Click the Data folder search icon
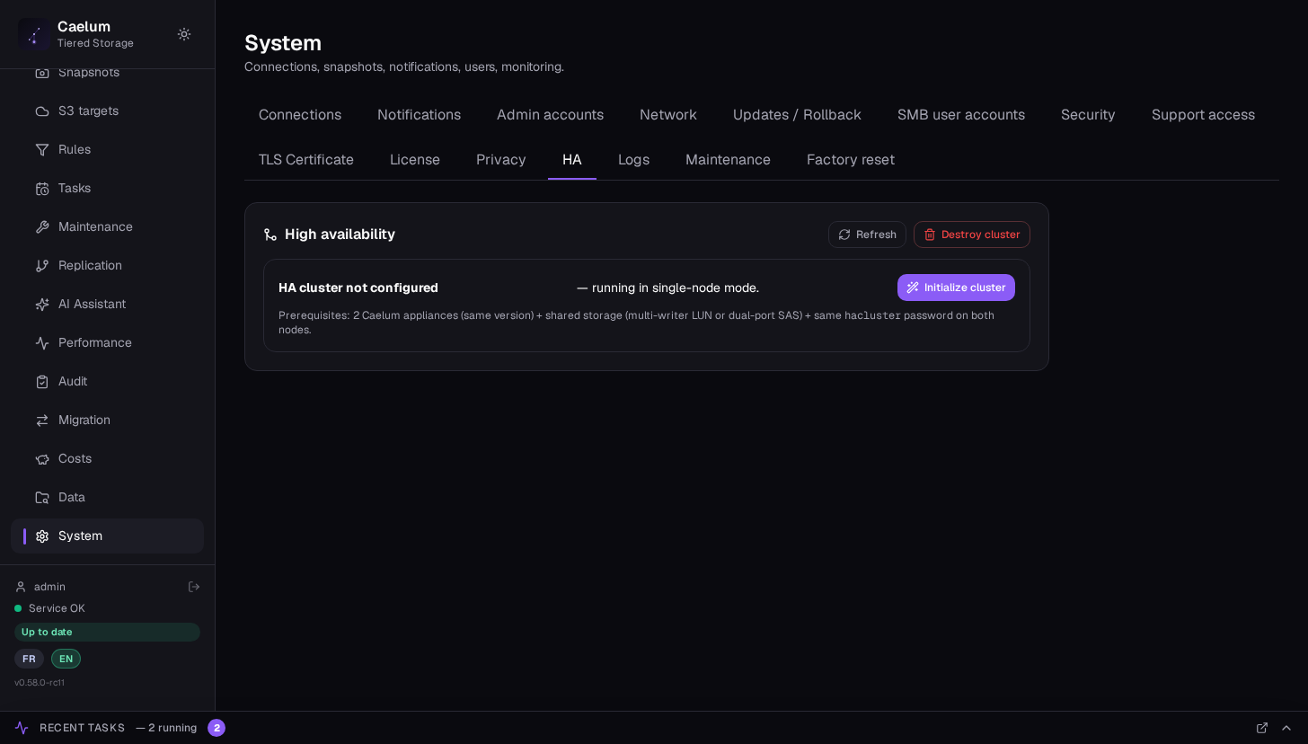This screenshot has height=744, width=1308. [x=42, y=498]
